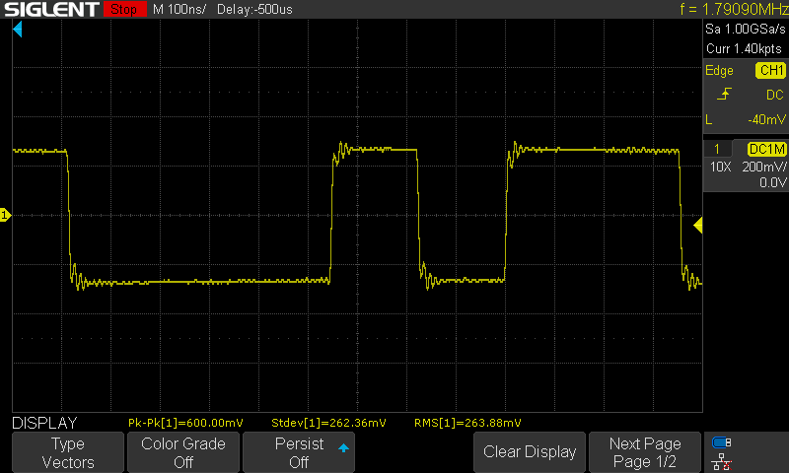Click the DISPLAY menu title
Screen dimensions: 789x473
(43, 422)
